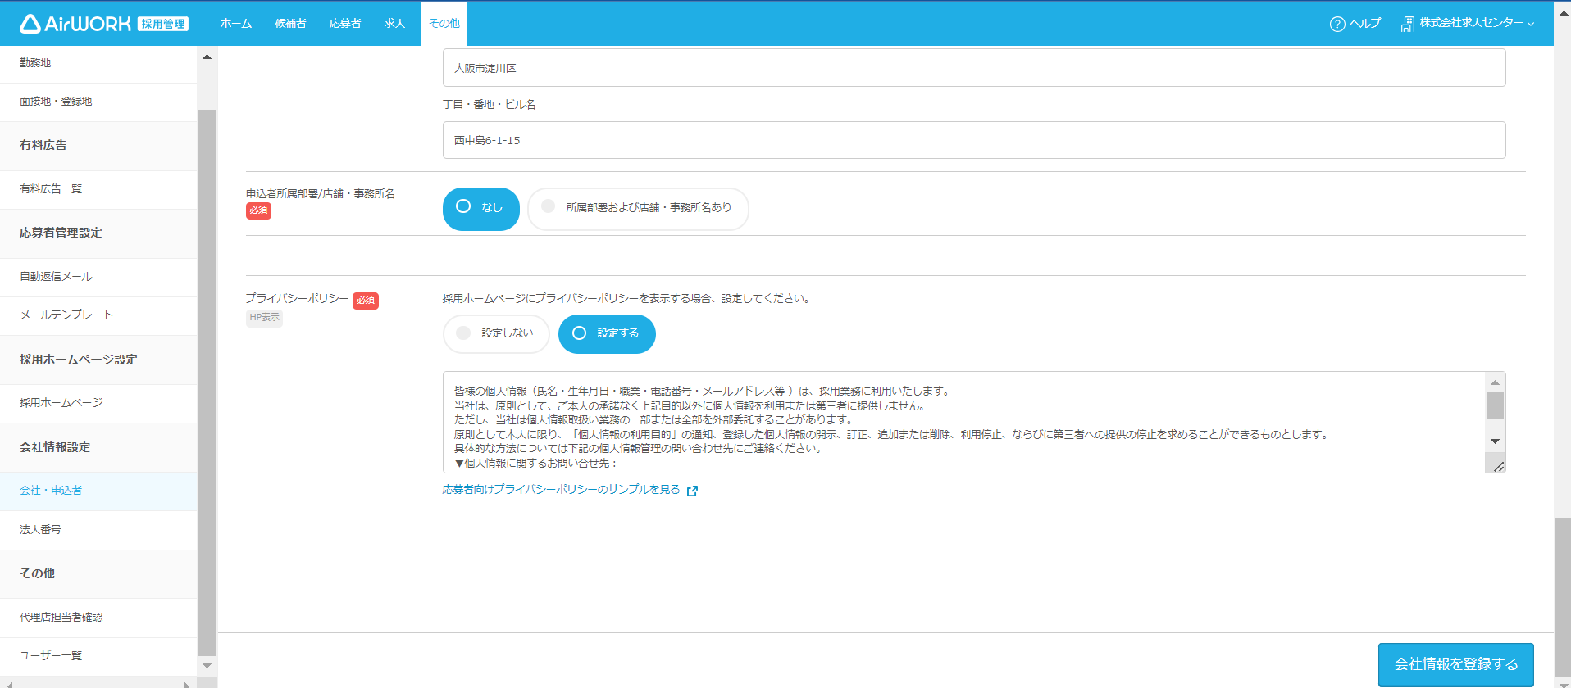Click the 西中島6-1-15 address field
The height and width of the screenshot is (688, 1571).
point(974,140)
